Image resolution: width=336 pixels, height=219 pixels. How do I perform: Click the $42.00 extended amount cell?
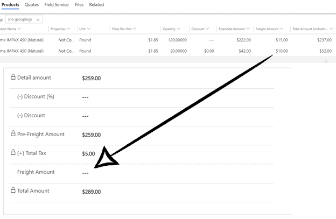pos(245,51)
